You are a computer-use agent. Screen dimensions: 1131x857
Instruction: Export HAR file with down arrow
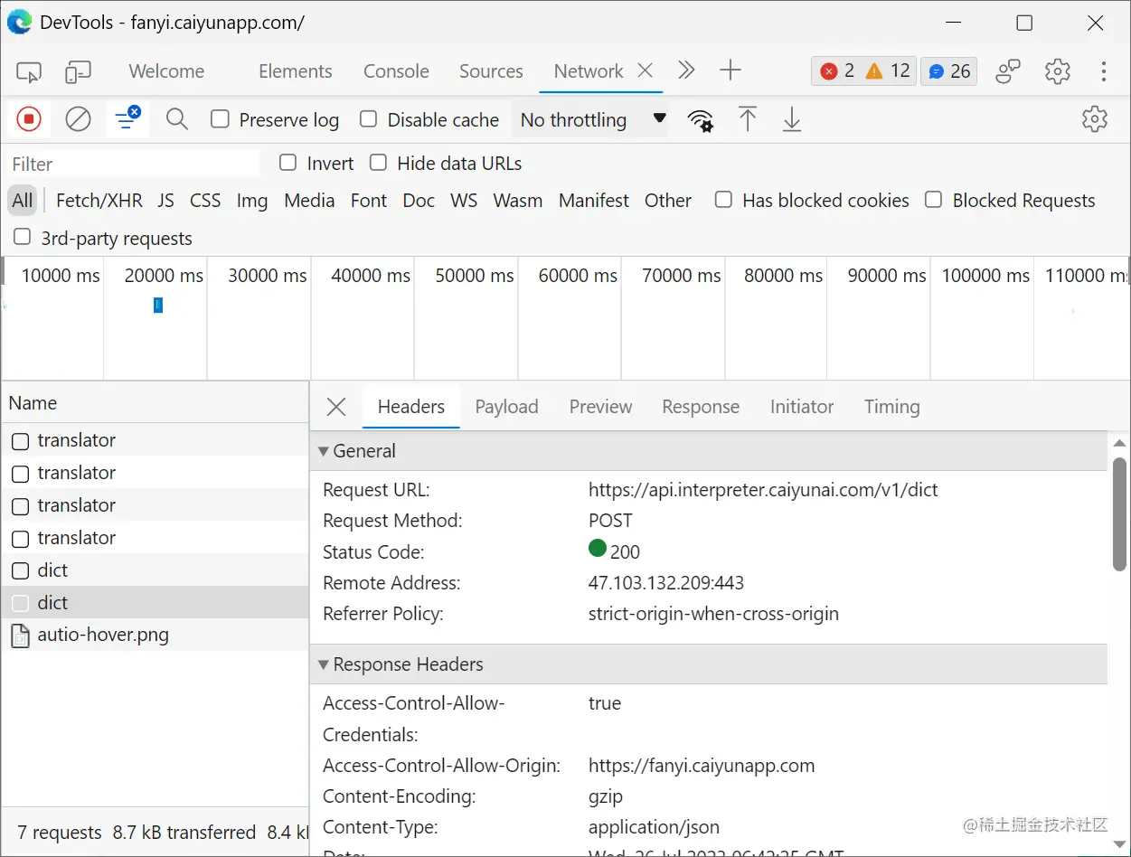click(x=792, y=119)
